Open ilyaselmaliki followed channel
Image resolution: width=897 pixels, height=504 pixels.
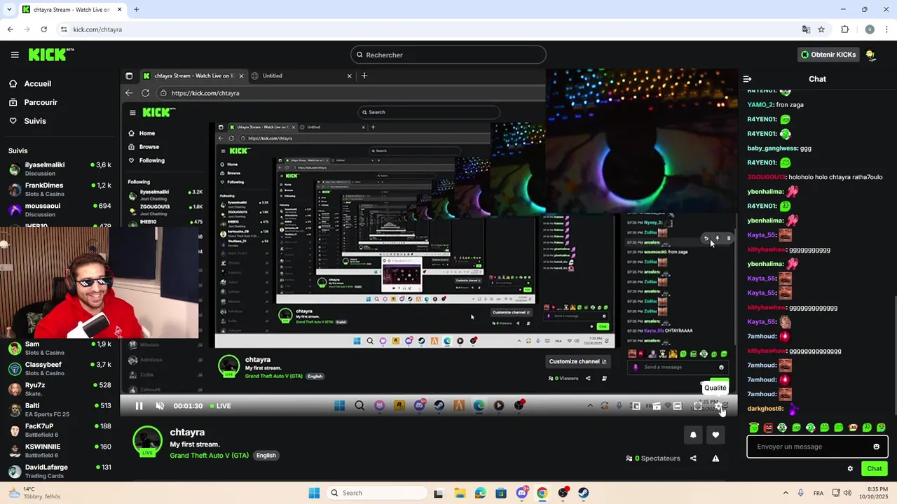[60, 169]
